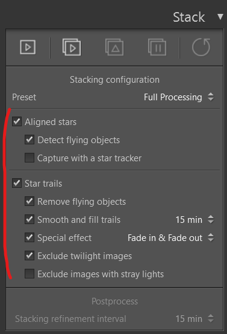The height and width of the screenshot is (334, 227).
Task: Disable Exclude twilight images
Action: [30, 255]
